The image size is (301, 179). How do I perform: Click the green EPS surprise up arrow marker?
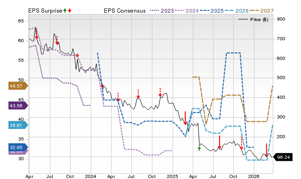[x=199, y=149]
